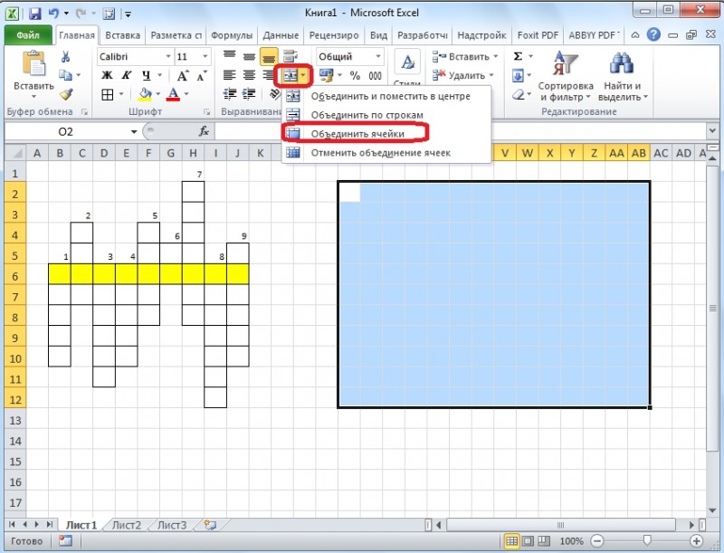Image resolution: width=724 pixels, height=553 pixels.
Task: Apply thousands separator 000 format
Action: pyautogui.click(x=375, y=75)
